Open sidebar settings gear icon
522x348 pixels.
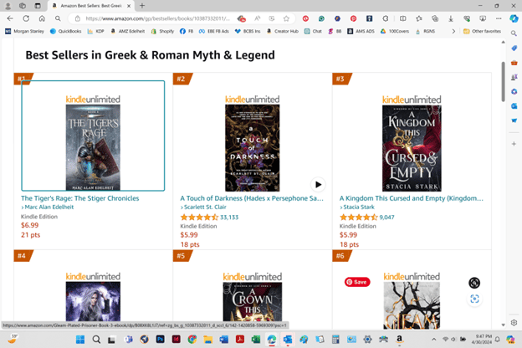pyautogui.click(x=514, y=323)
